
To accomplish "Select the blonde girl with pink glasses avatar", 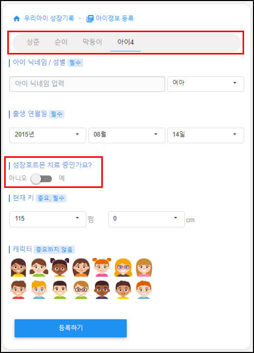I will (123, 267).
